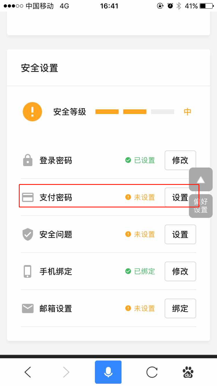Tap the shield icon beside 安全问题
The width and height of the screenshot is (217, 386).
pos(28,234)
